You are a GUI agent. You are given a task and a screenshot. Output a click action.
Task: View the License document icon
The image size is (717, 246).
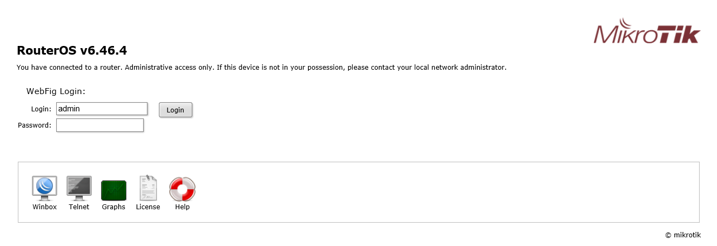pos(148,188)
